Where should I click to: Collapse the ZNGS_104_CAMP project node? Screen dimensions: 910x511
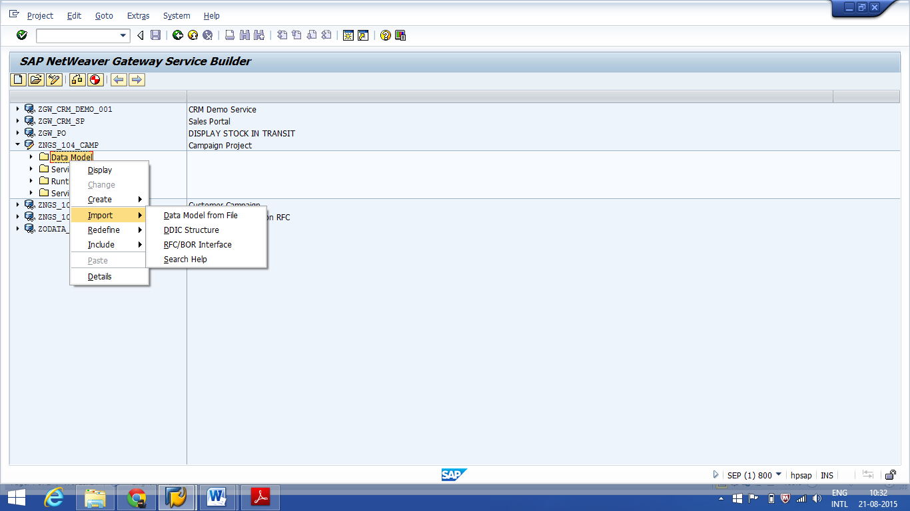[19, 144]
